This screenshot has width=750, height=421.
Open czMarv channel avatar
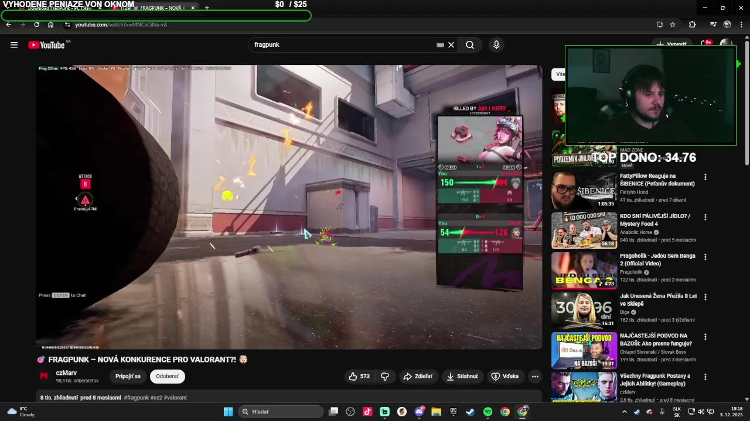click(44, 377)
